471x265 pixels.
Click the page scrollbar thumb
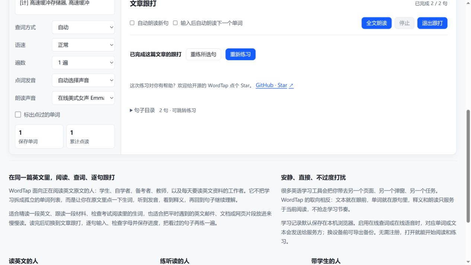tap(468, 166)
